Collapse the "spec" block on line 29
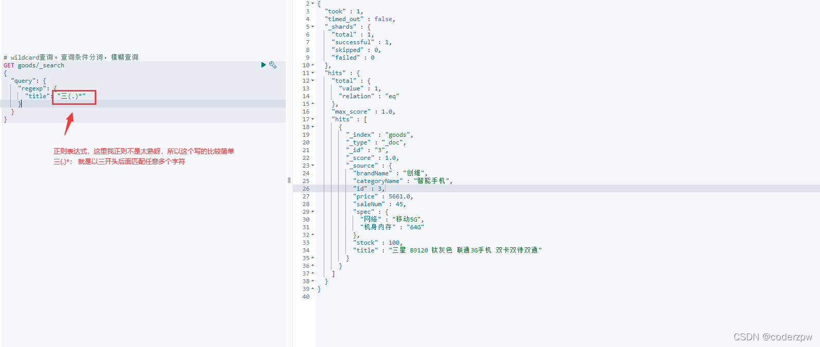Viewport: 820px width, 347px height. pos(312,212)
